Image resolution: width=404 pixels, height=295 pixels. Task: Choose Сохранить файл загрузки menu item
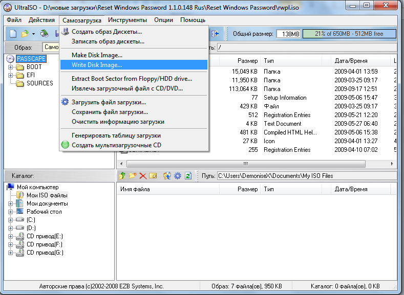134,112
